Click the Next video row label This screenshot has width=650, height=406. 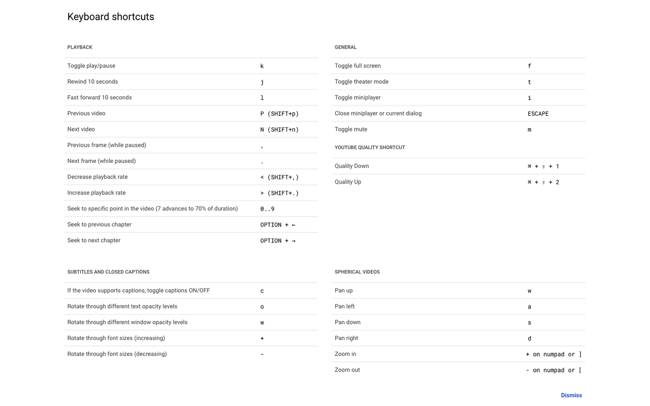[x=81, y=129]
